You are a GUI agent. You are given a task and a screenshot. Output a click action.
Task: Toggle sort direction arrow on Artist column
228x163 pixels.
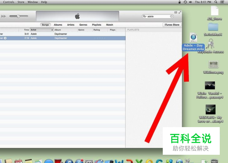pos(52,30)
